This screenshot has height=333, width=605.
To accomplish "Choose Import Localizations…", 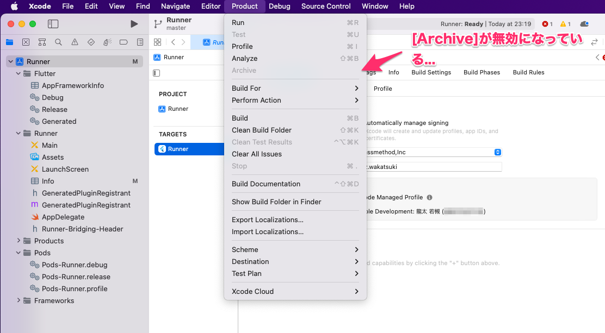I will [x=295, y=231].
